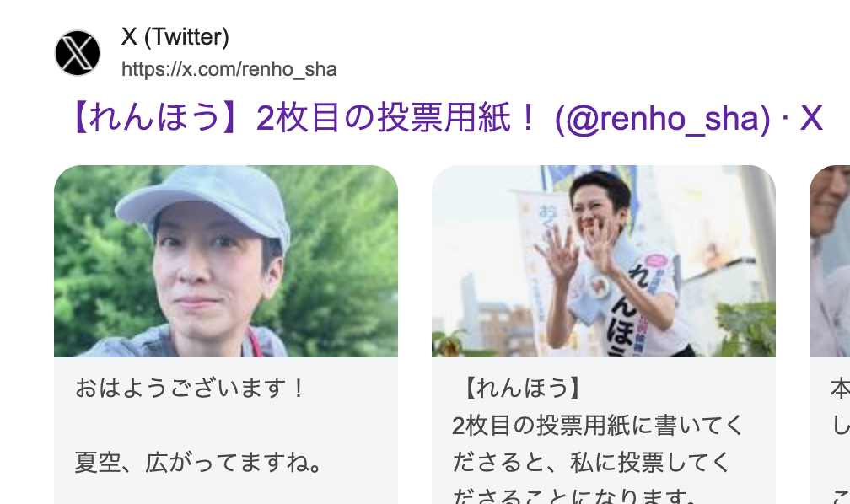
Task: Click the black X logo icon
Action: pos(78,52)
